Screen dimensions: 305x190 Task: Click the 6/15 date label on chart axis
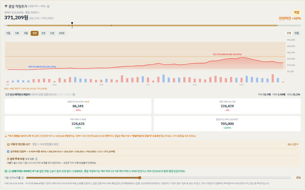tap(241, 85)
